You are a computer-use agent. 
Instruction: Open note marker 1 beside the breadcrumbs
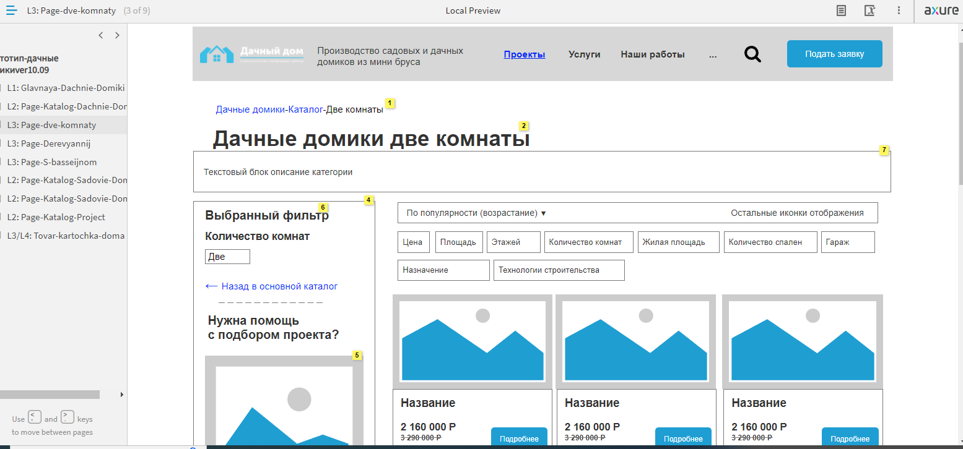(390, 102)
